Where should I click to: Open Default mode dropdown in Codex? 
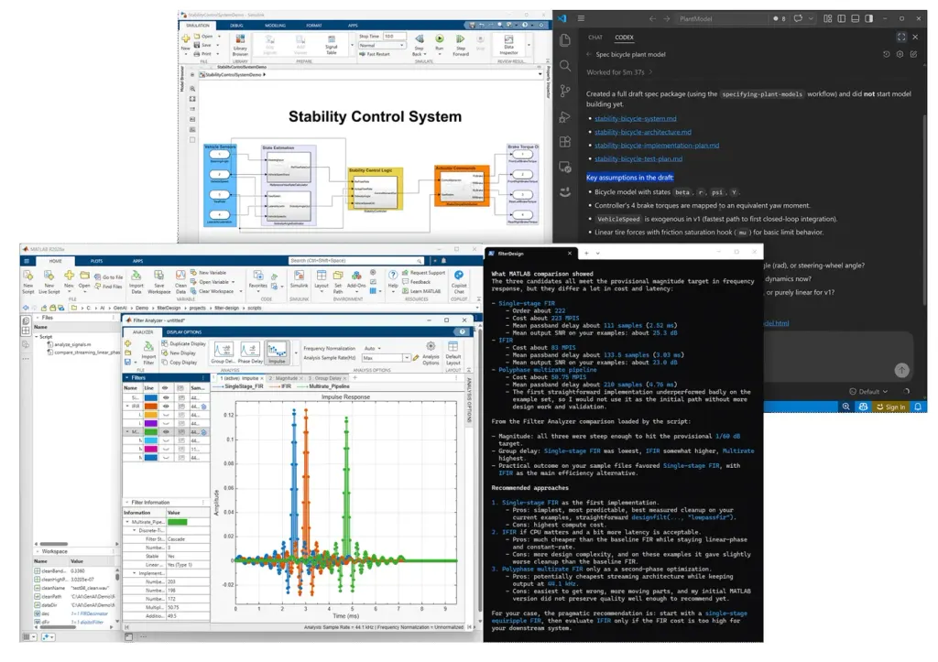(868, 392)
